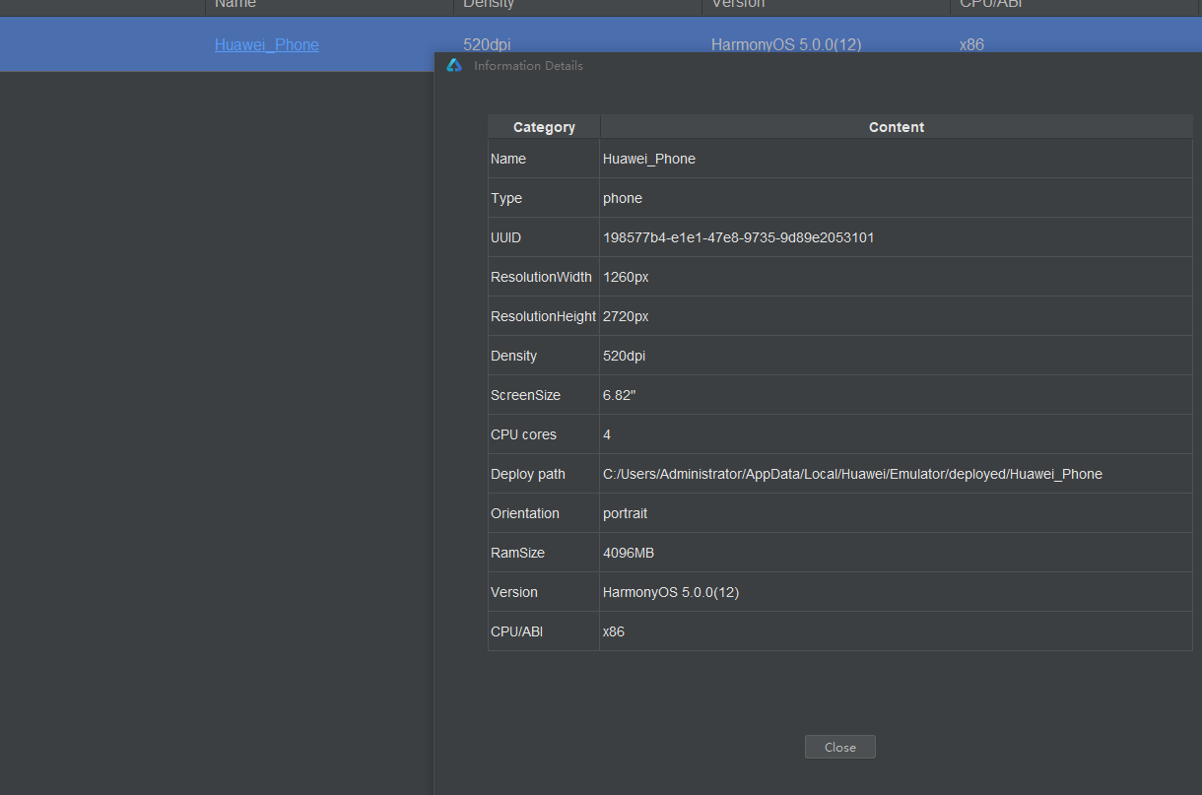Select the Type value phone

[623, 198]
